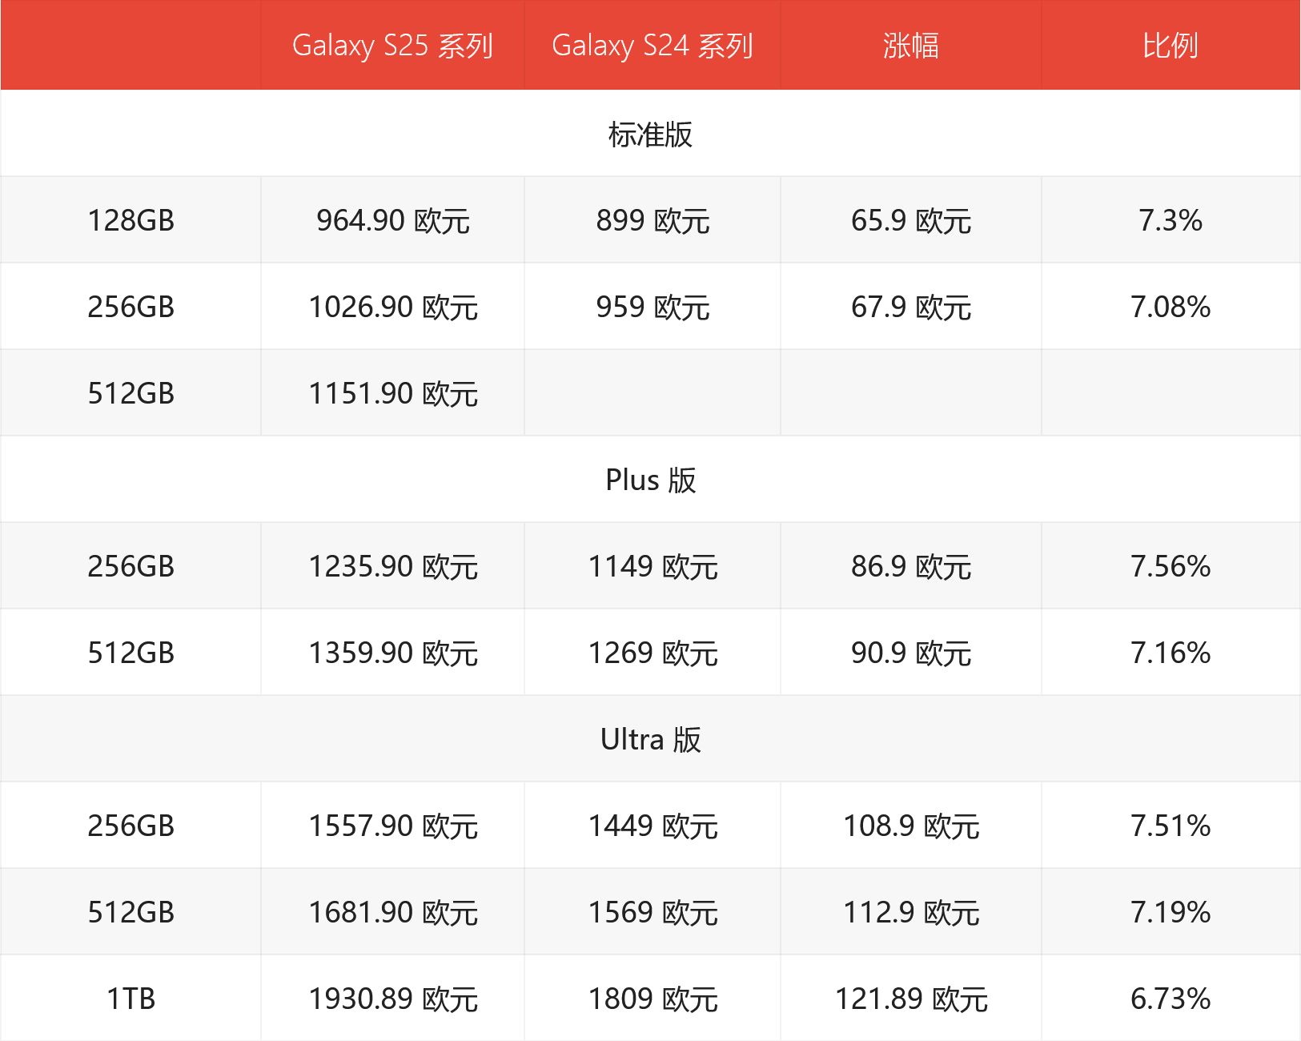Select the 128GB row label
Viewport: 1301px width, 1041px height.
pos(131,221)
